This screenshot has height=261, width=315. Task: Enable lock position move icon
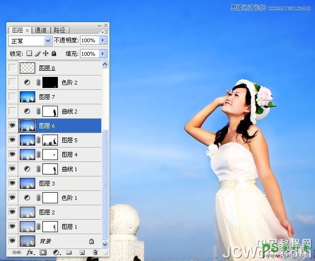coord(46,54)
